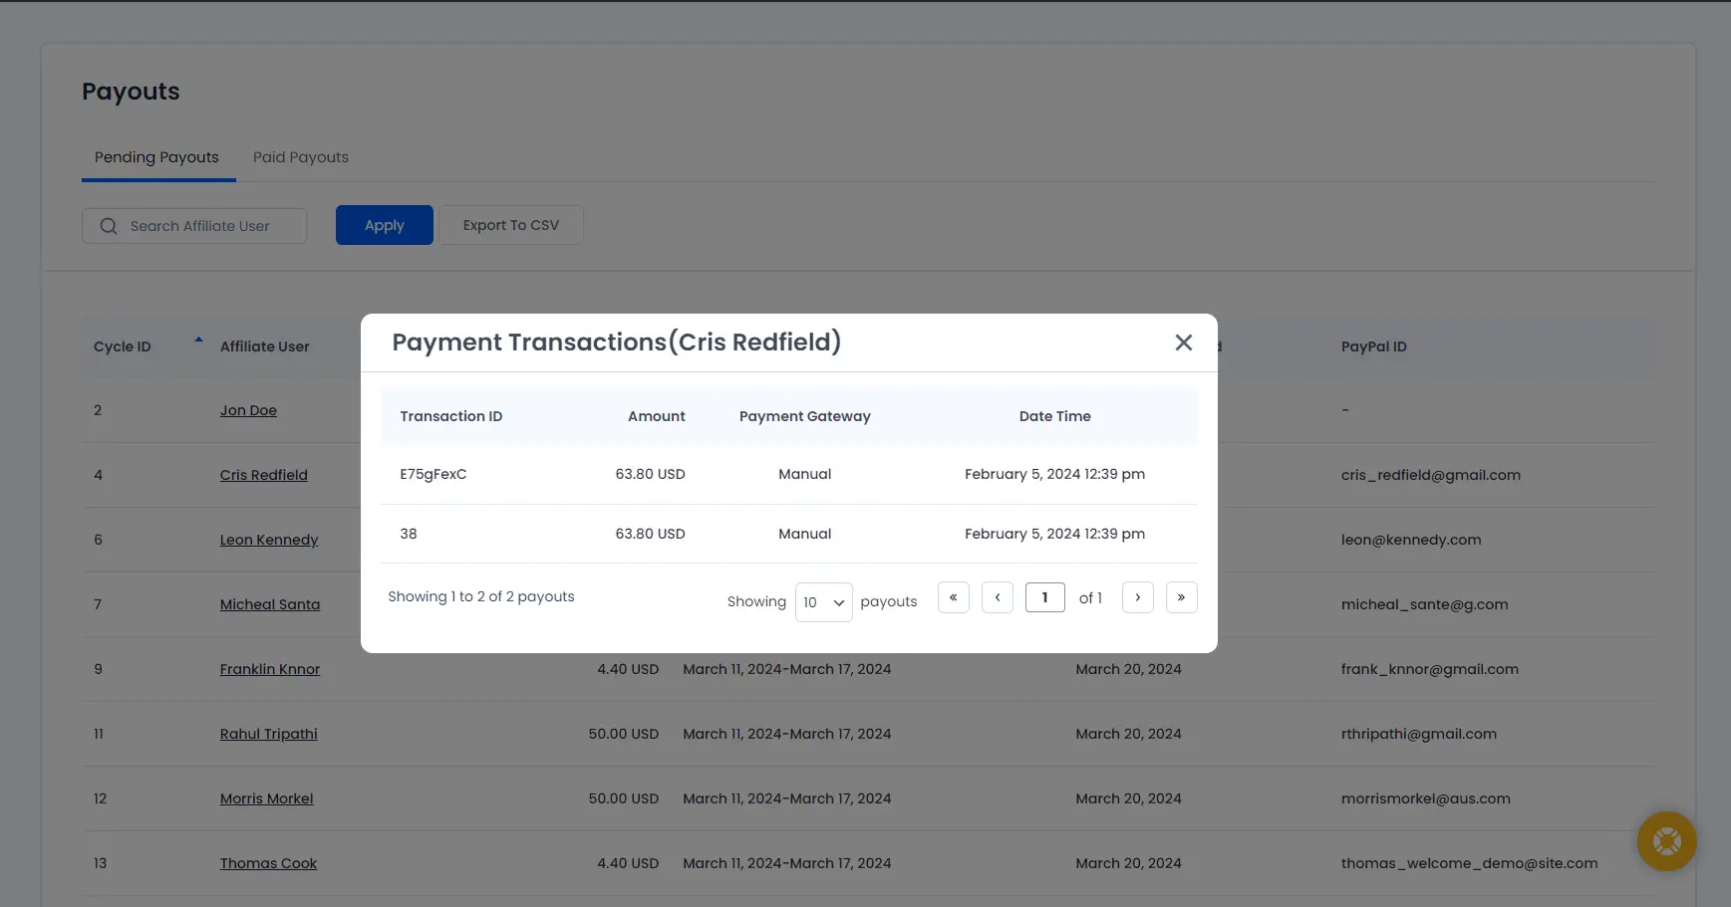Click Payment Transactions(Cris Redfield) title

pyautogui.click(x=617, y=342)
